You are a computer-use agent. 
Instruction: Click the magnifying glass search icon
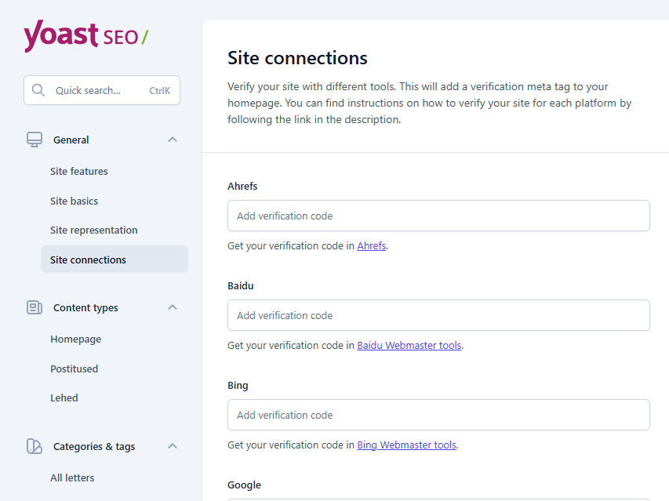[x=38, y=90]
